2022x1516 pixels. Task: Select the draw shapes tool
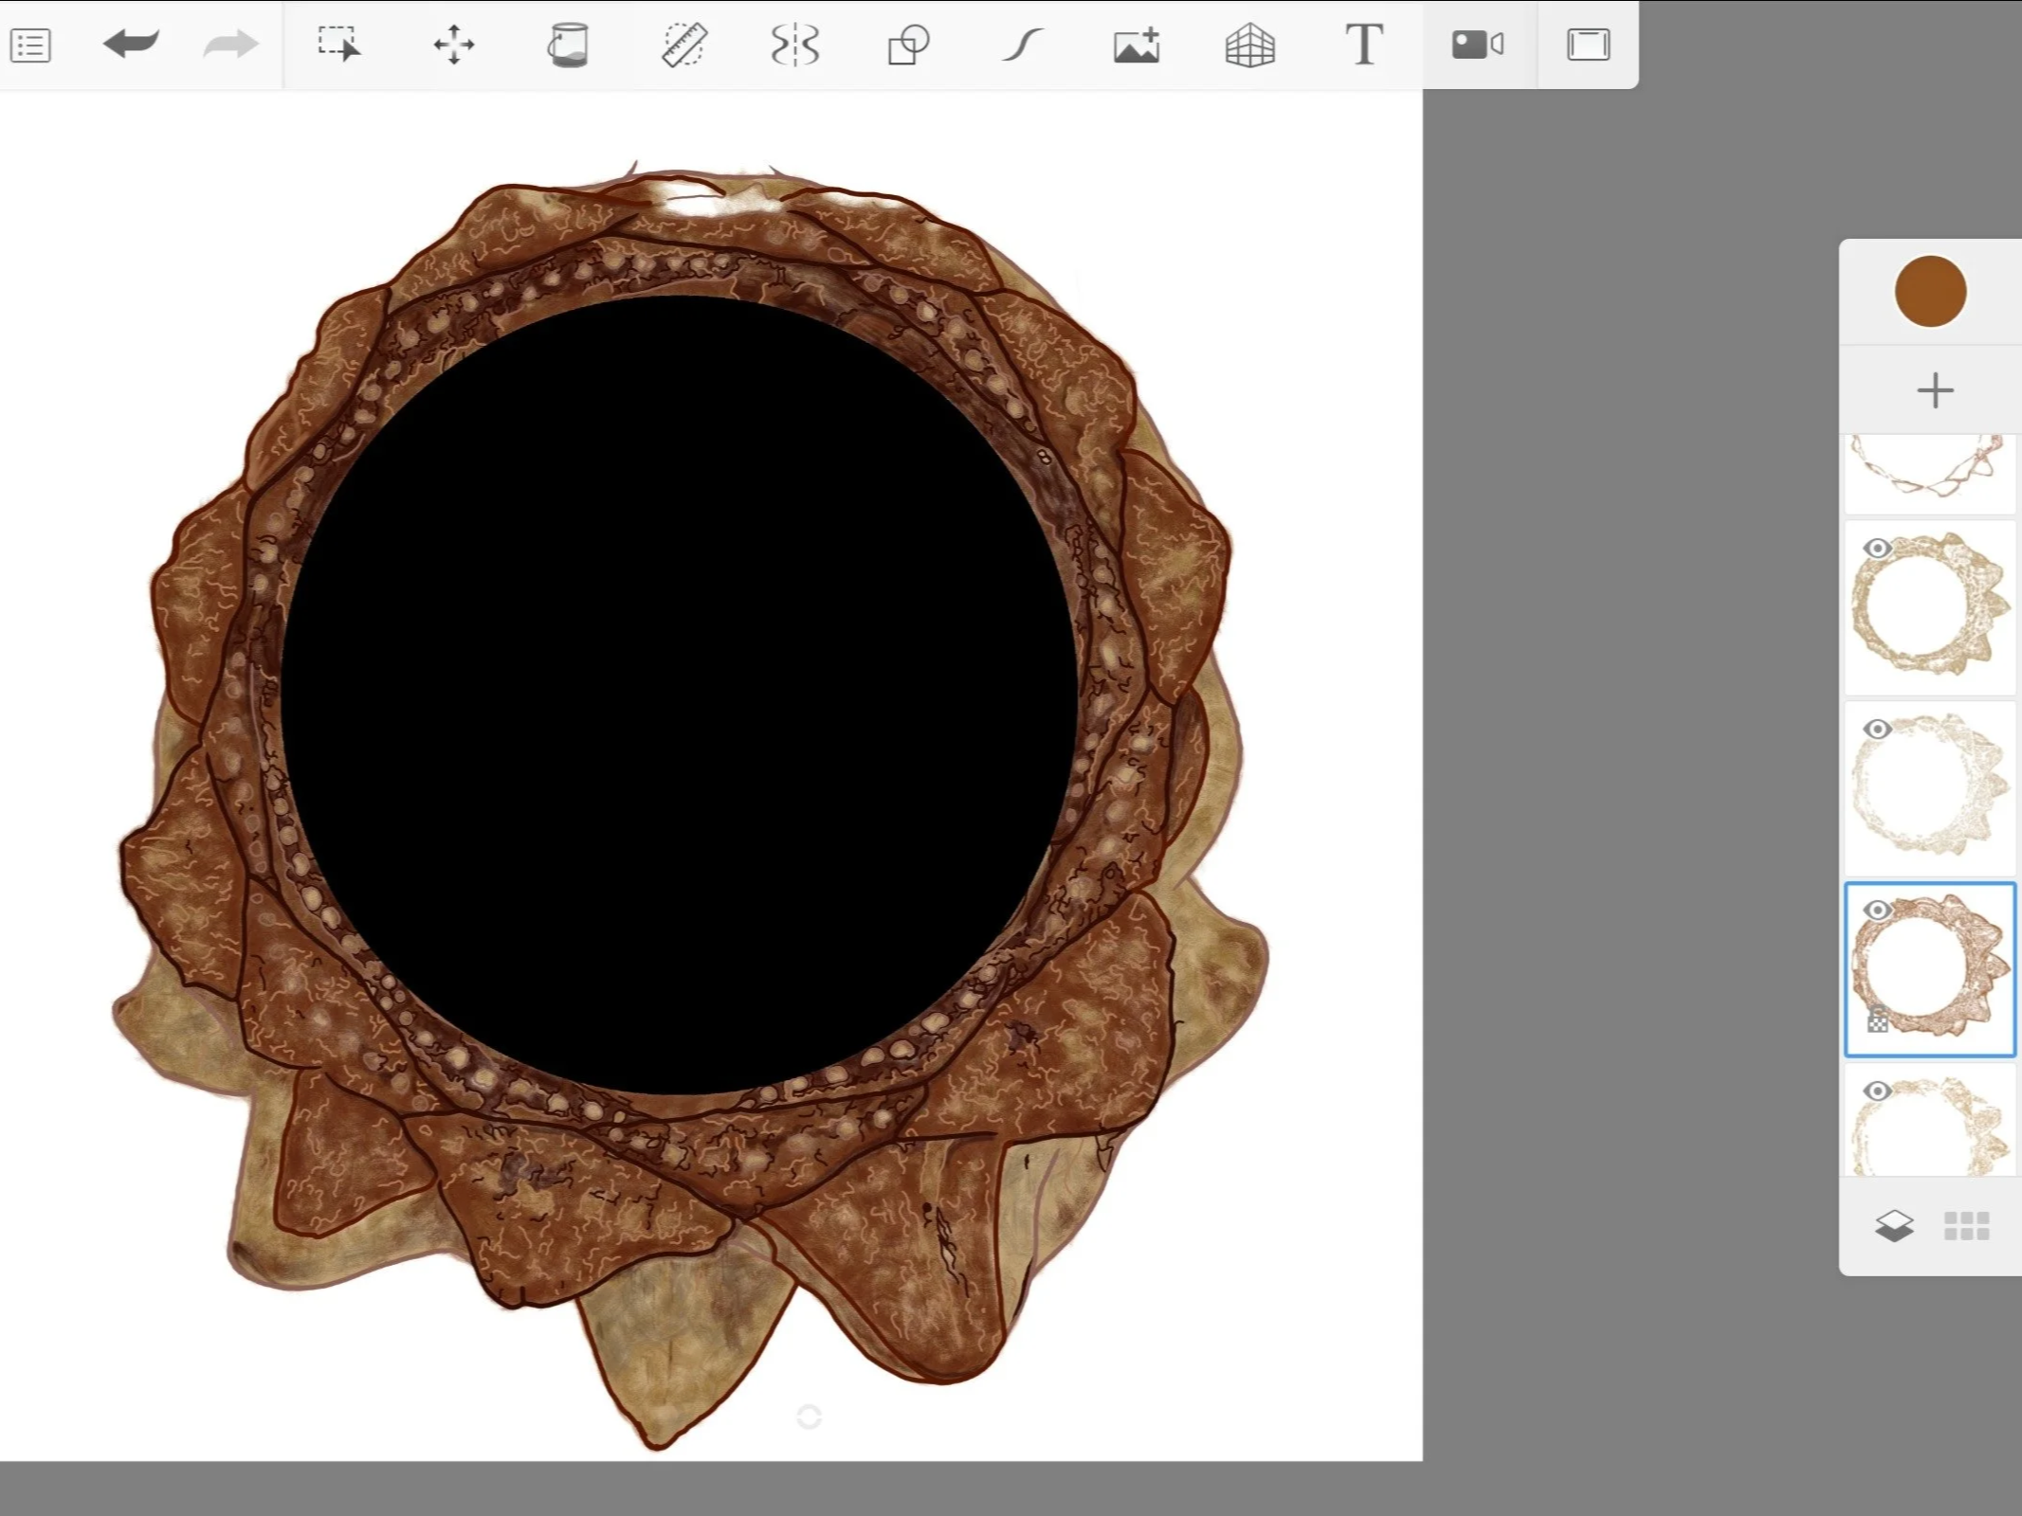[x=908, y=45]
